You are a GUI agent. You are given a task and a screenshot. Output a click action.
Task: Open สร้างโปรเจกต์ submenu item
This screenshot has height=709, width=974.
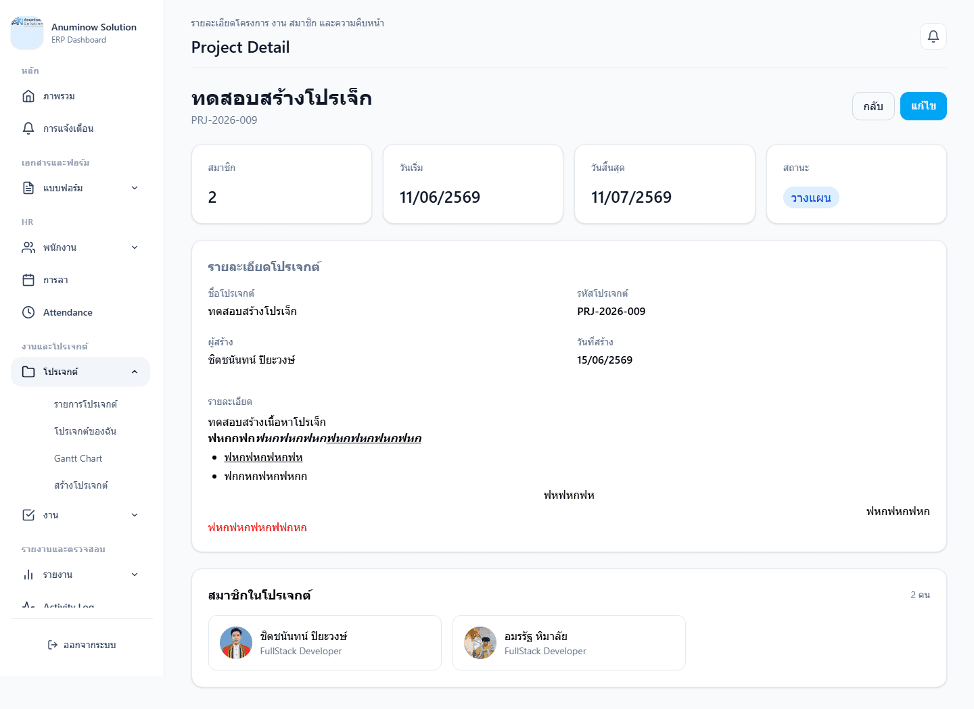(81, 485)
